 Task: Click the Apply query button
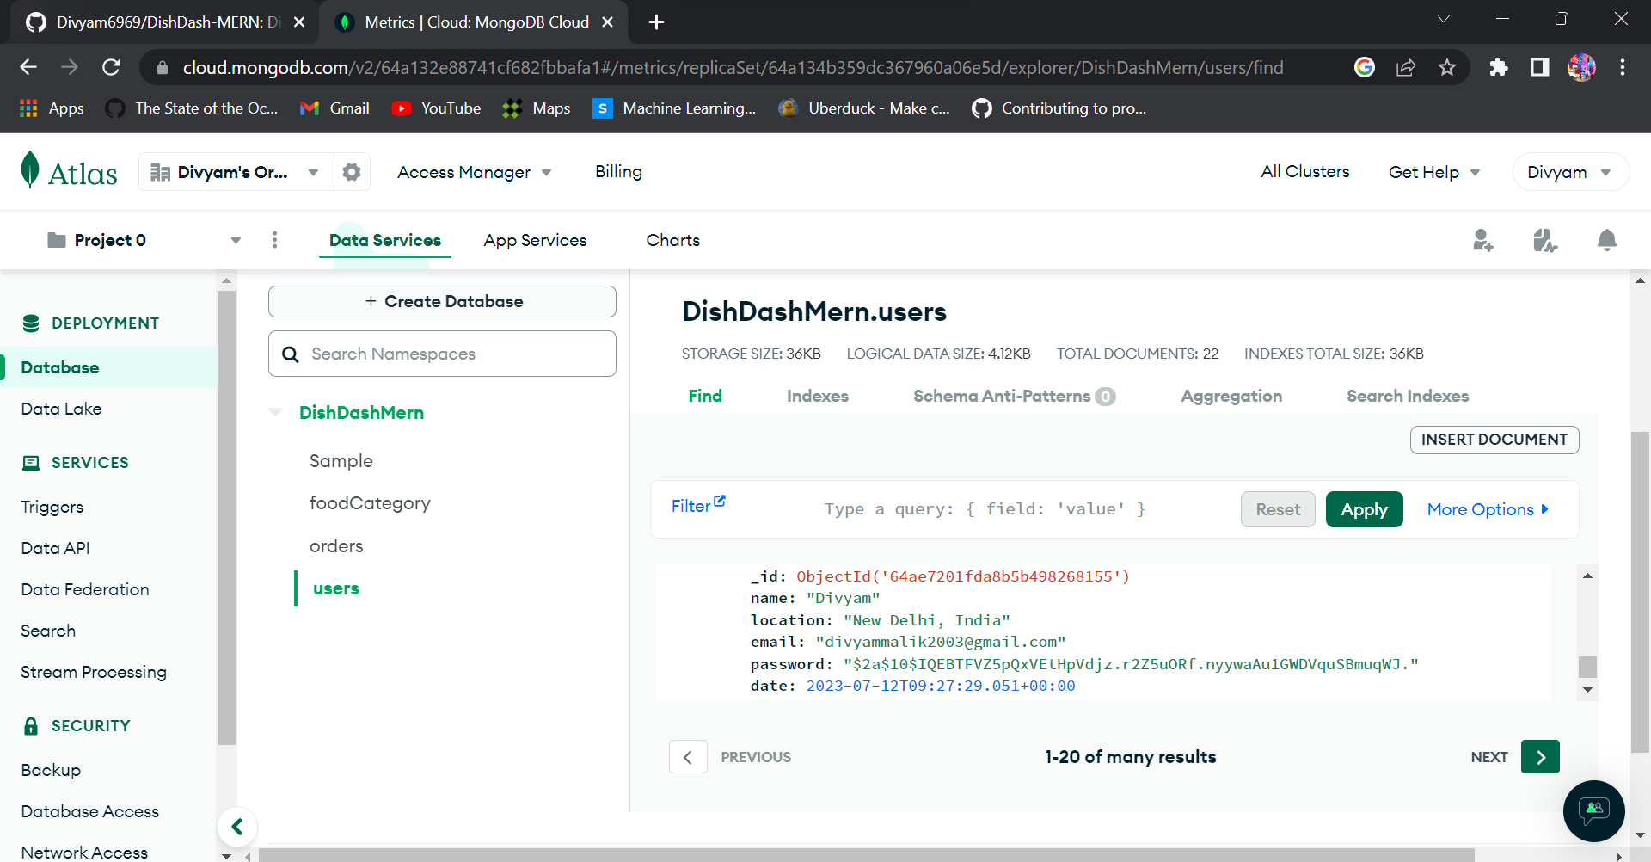coord(1364,509)
